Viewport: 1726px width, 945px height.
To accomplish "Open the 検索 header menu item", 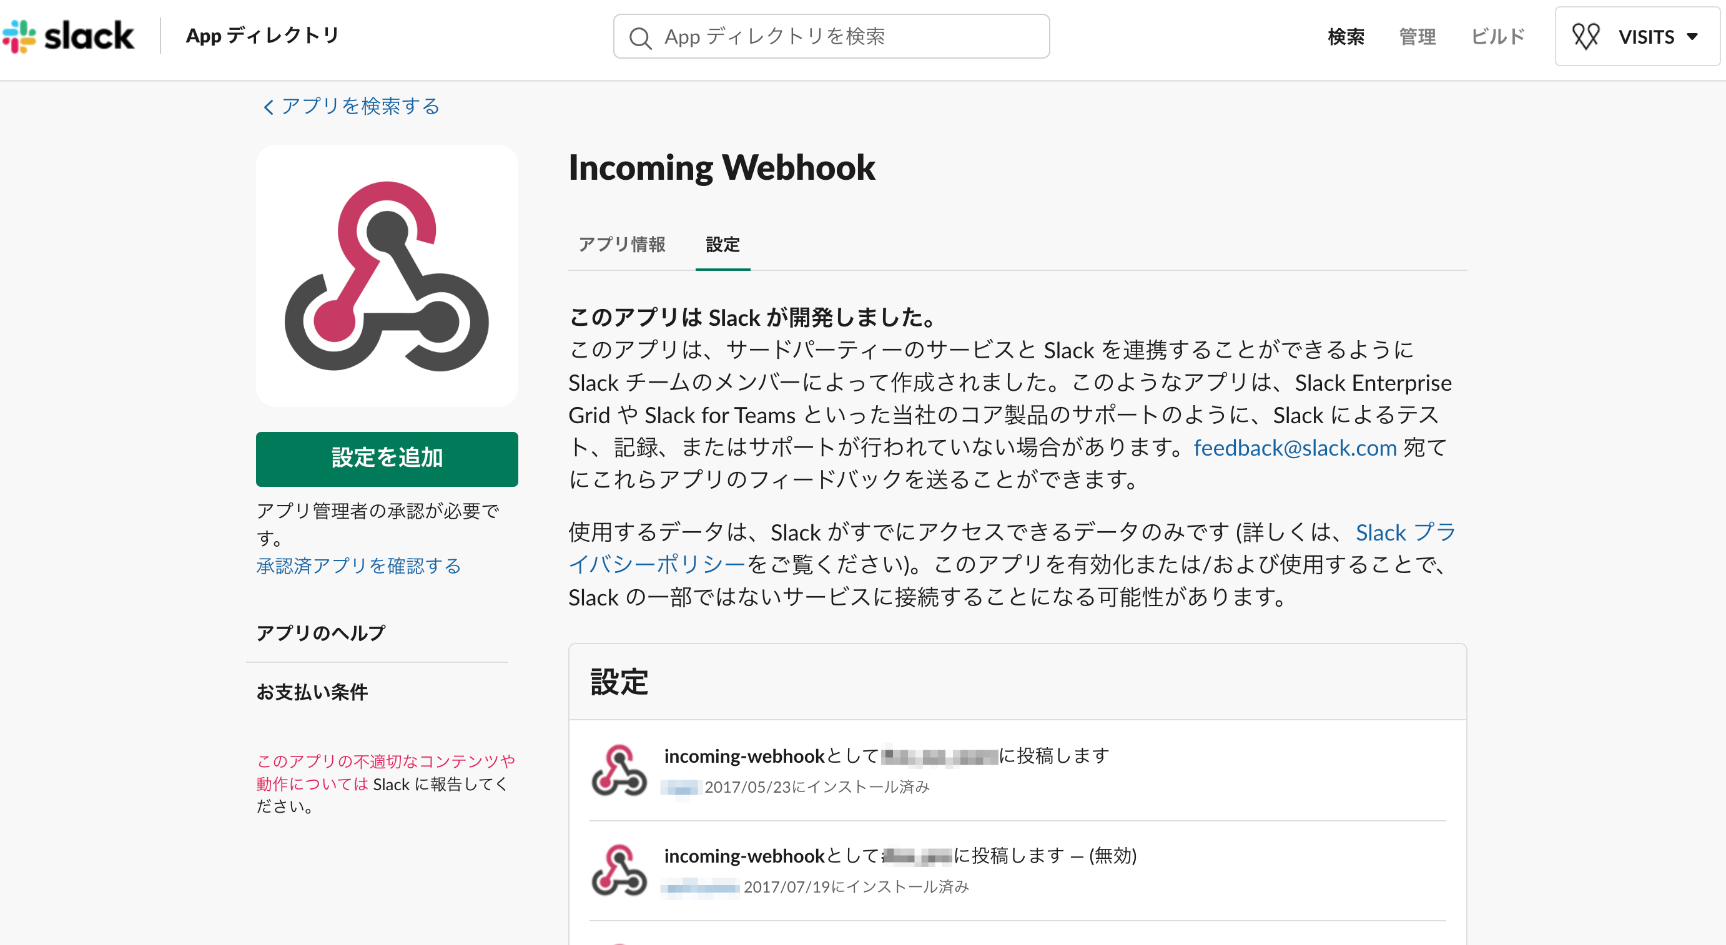I will tap(1346, 37).
